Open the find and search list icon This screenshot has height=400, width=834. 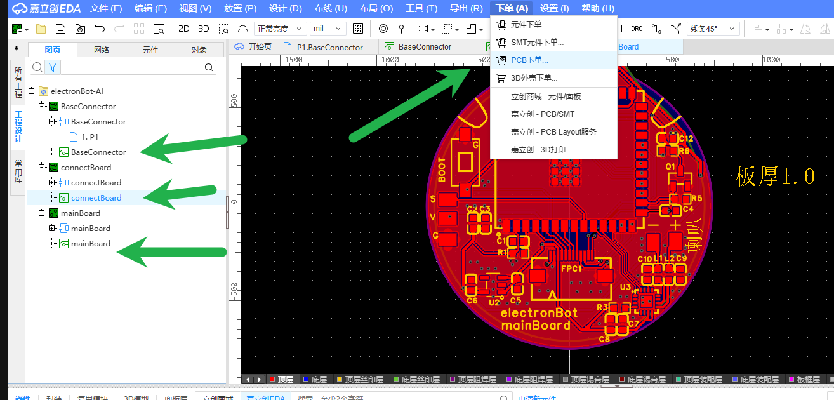point(158,29)
